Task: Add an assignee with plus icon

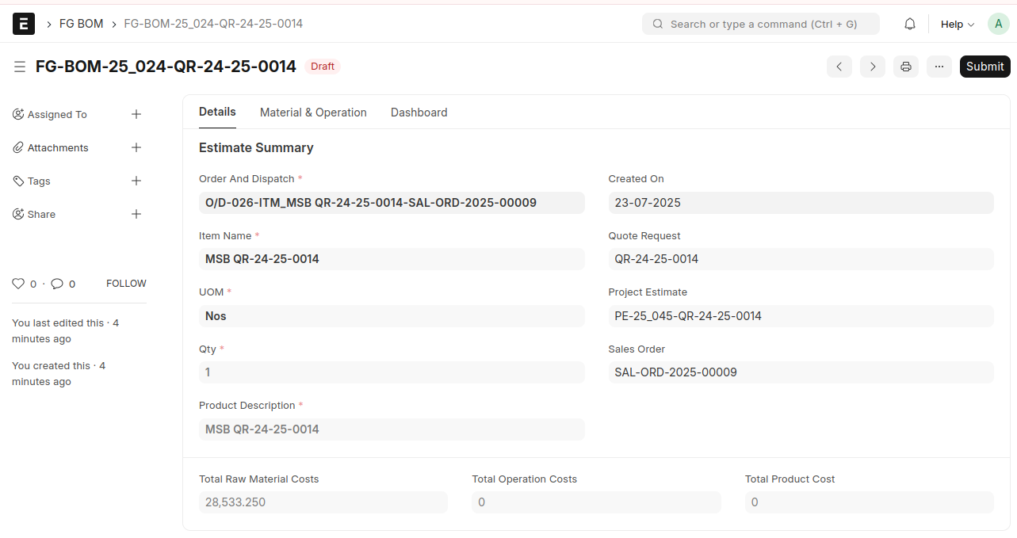Action: click(x=136, y=115)
